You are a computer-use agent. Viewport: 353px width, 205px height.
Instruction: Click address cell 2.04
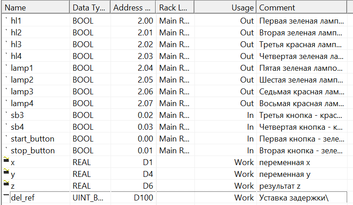click(x=145, y=68)
